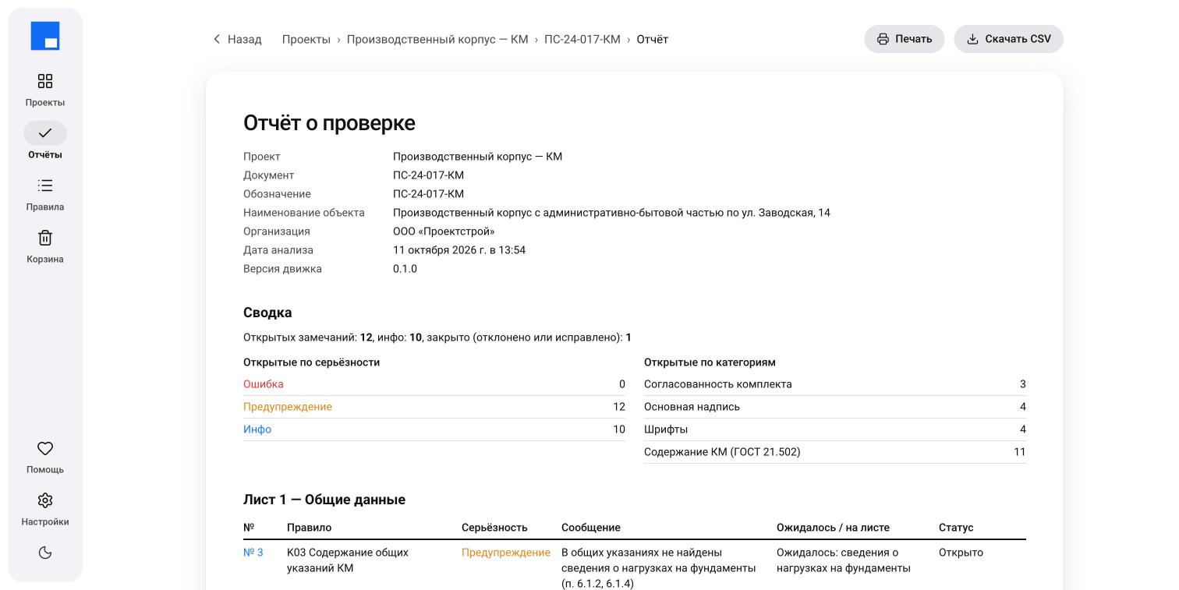The width and height of the screenshot is (1179, 590).
Task: Click the Отчёт о проверке heading
Action: (329, 123)
